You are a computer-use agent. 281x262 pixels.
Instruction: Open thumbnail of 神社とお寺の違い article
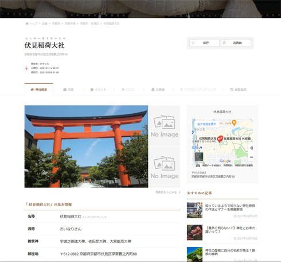(194, 233)
